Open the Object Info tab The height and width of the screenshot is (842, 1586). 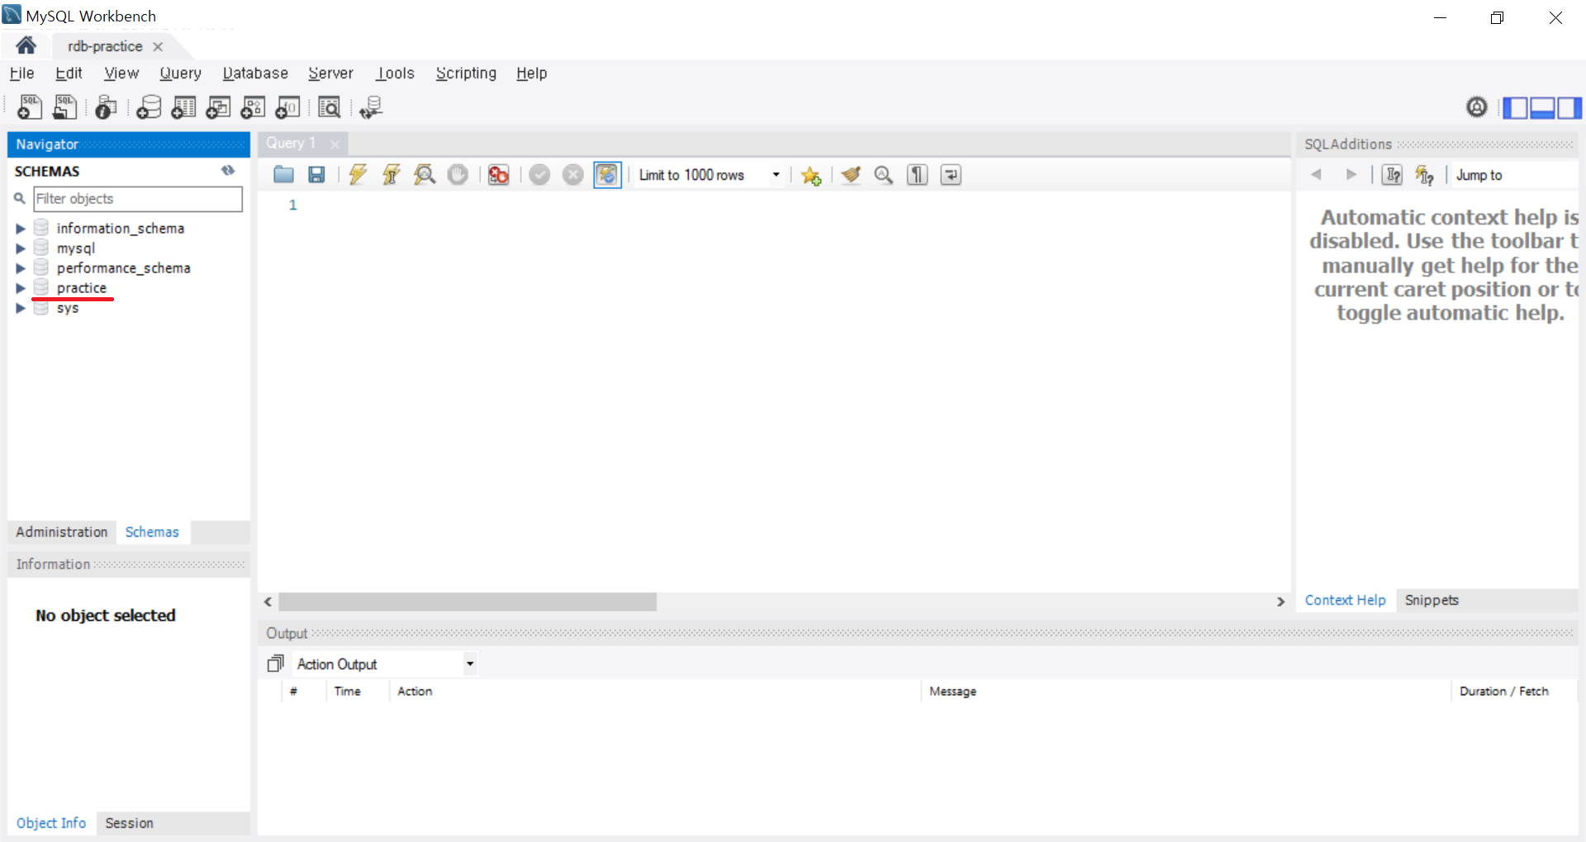click(x=51, y=823)
